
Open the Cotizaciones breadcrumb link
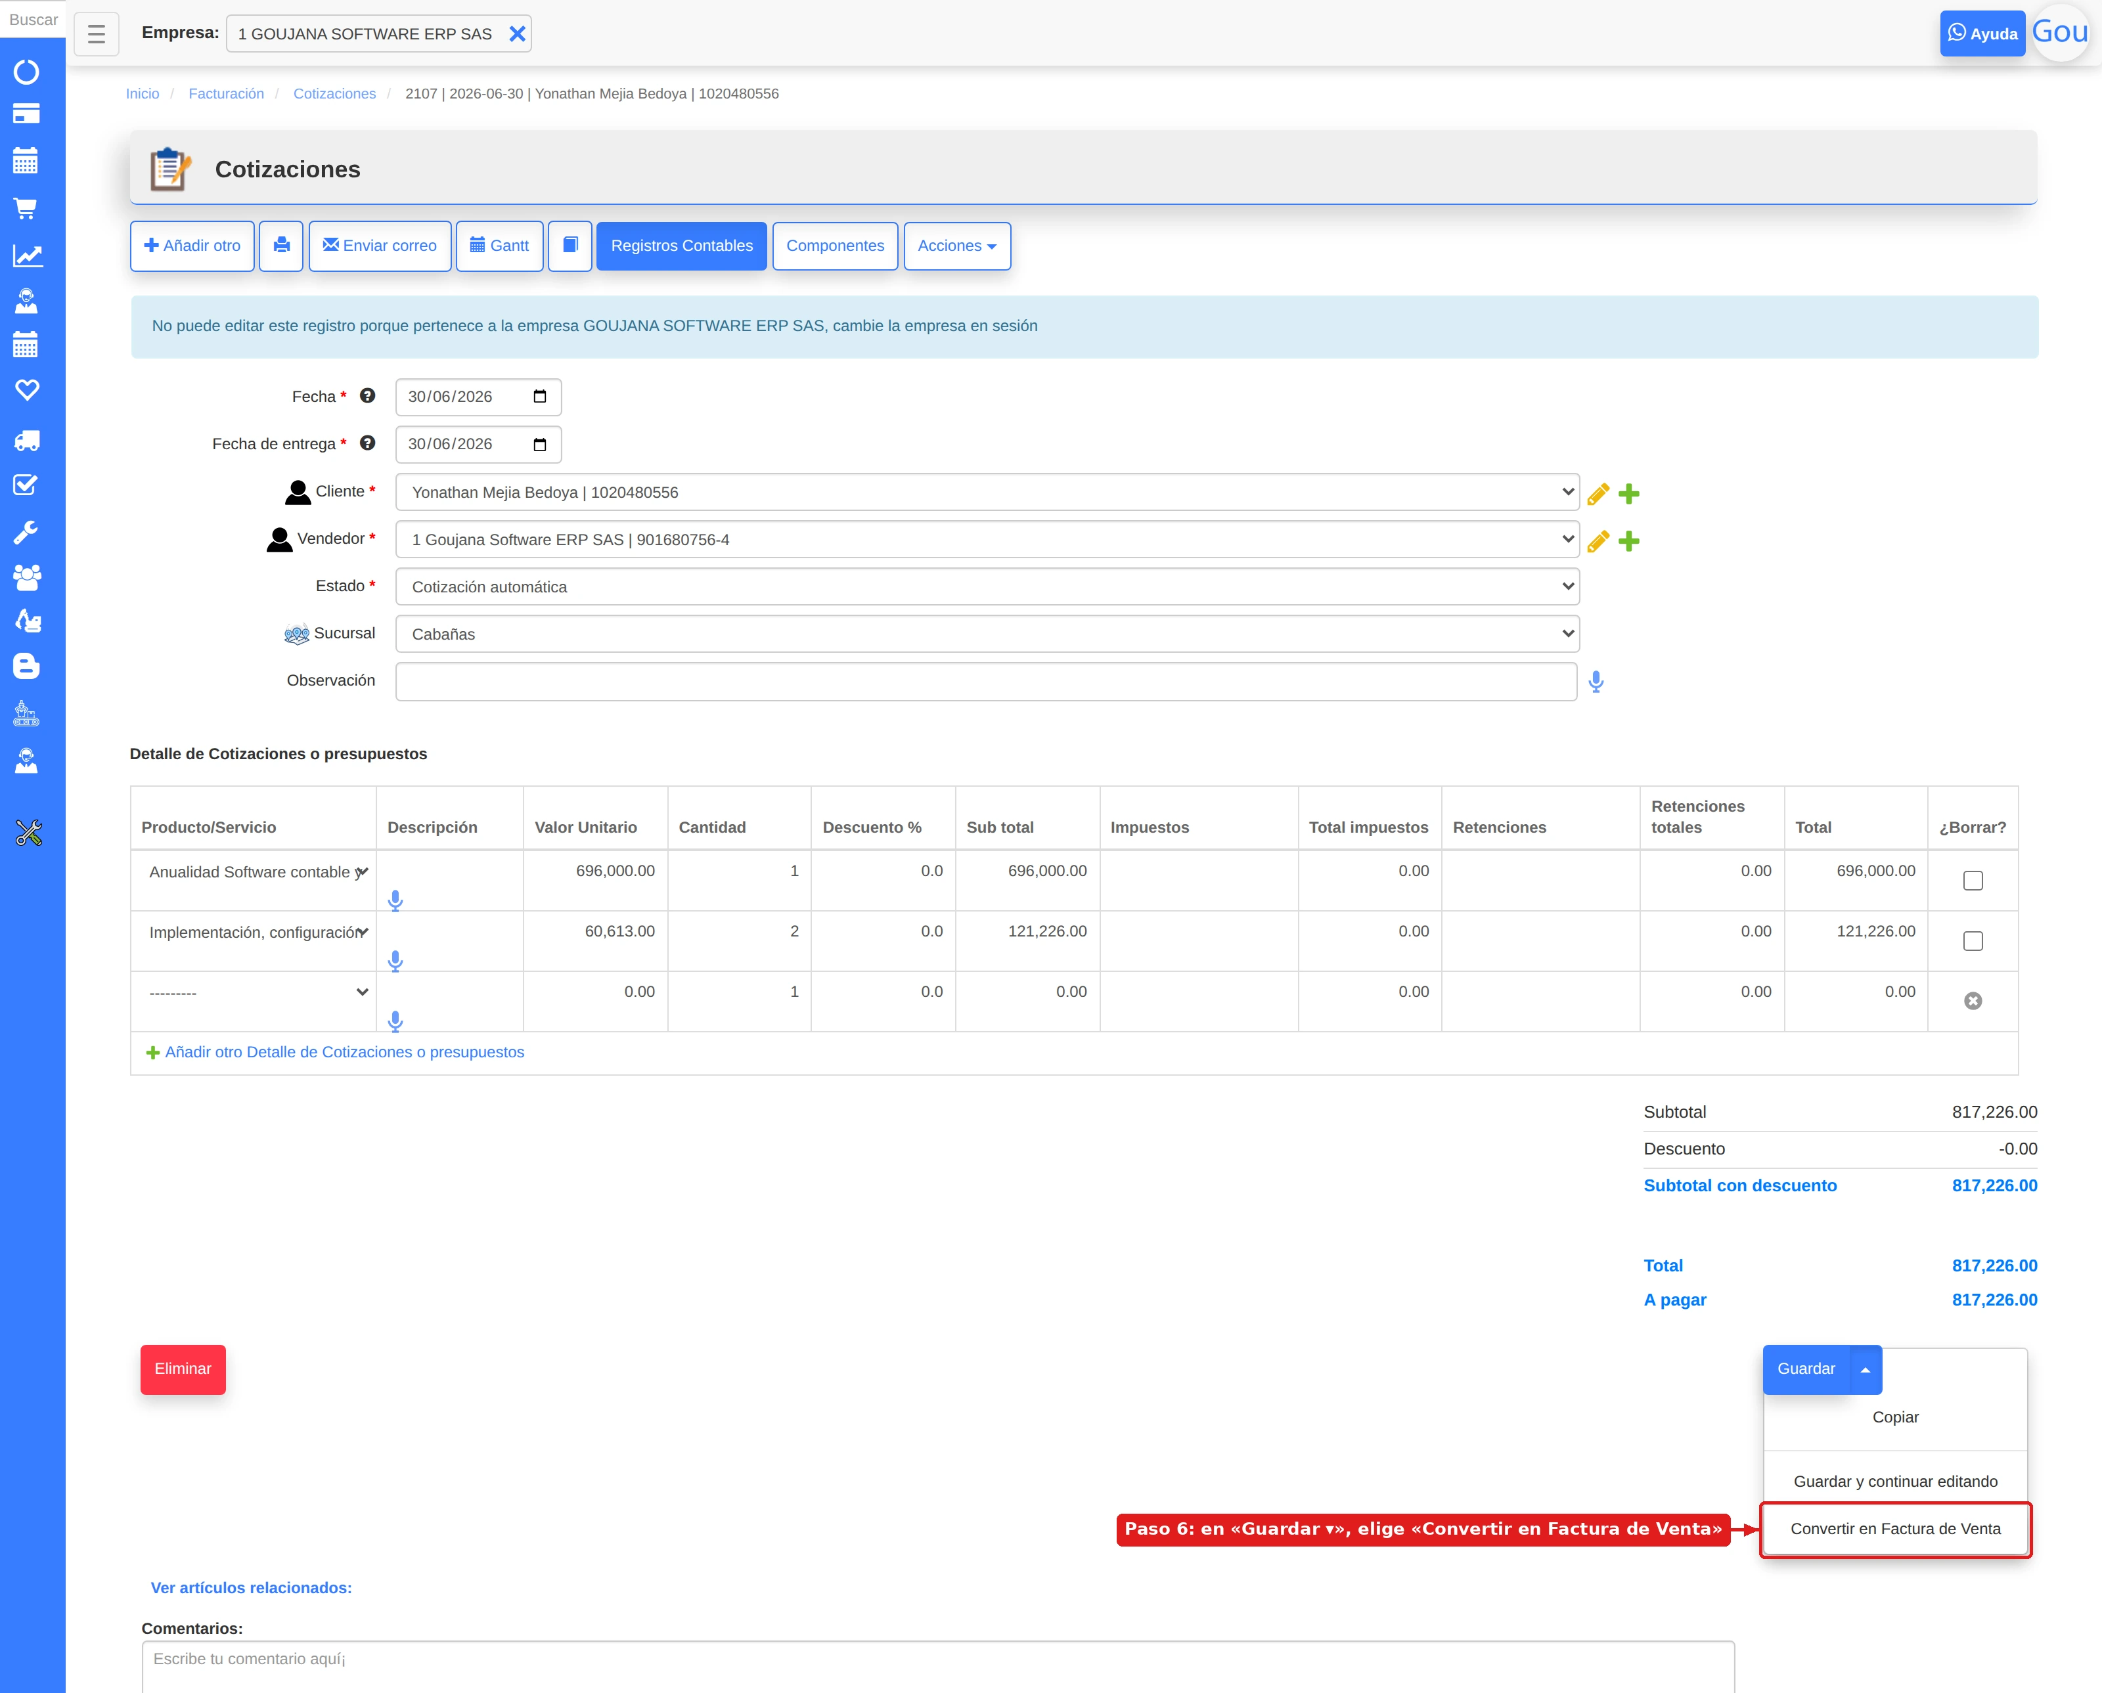(334, 94)
